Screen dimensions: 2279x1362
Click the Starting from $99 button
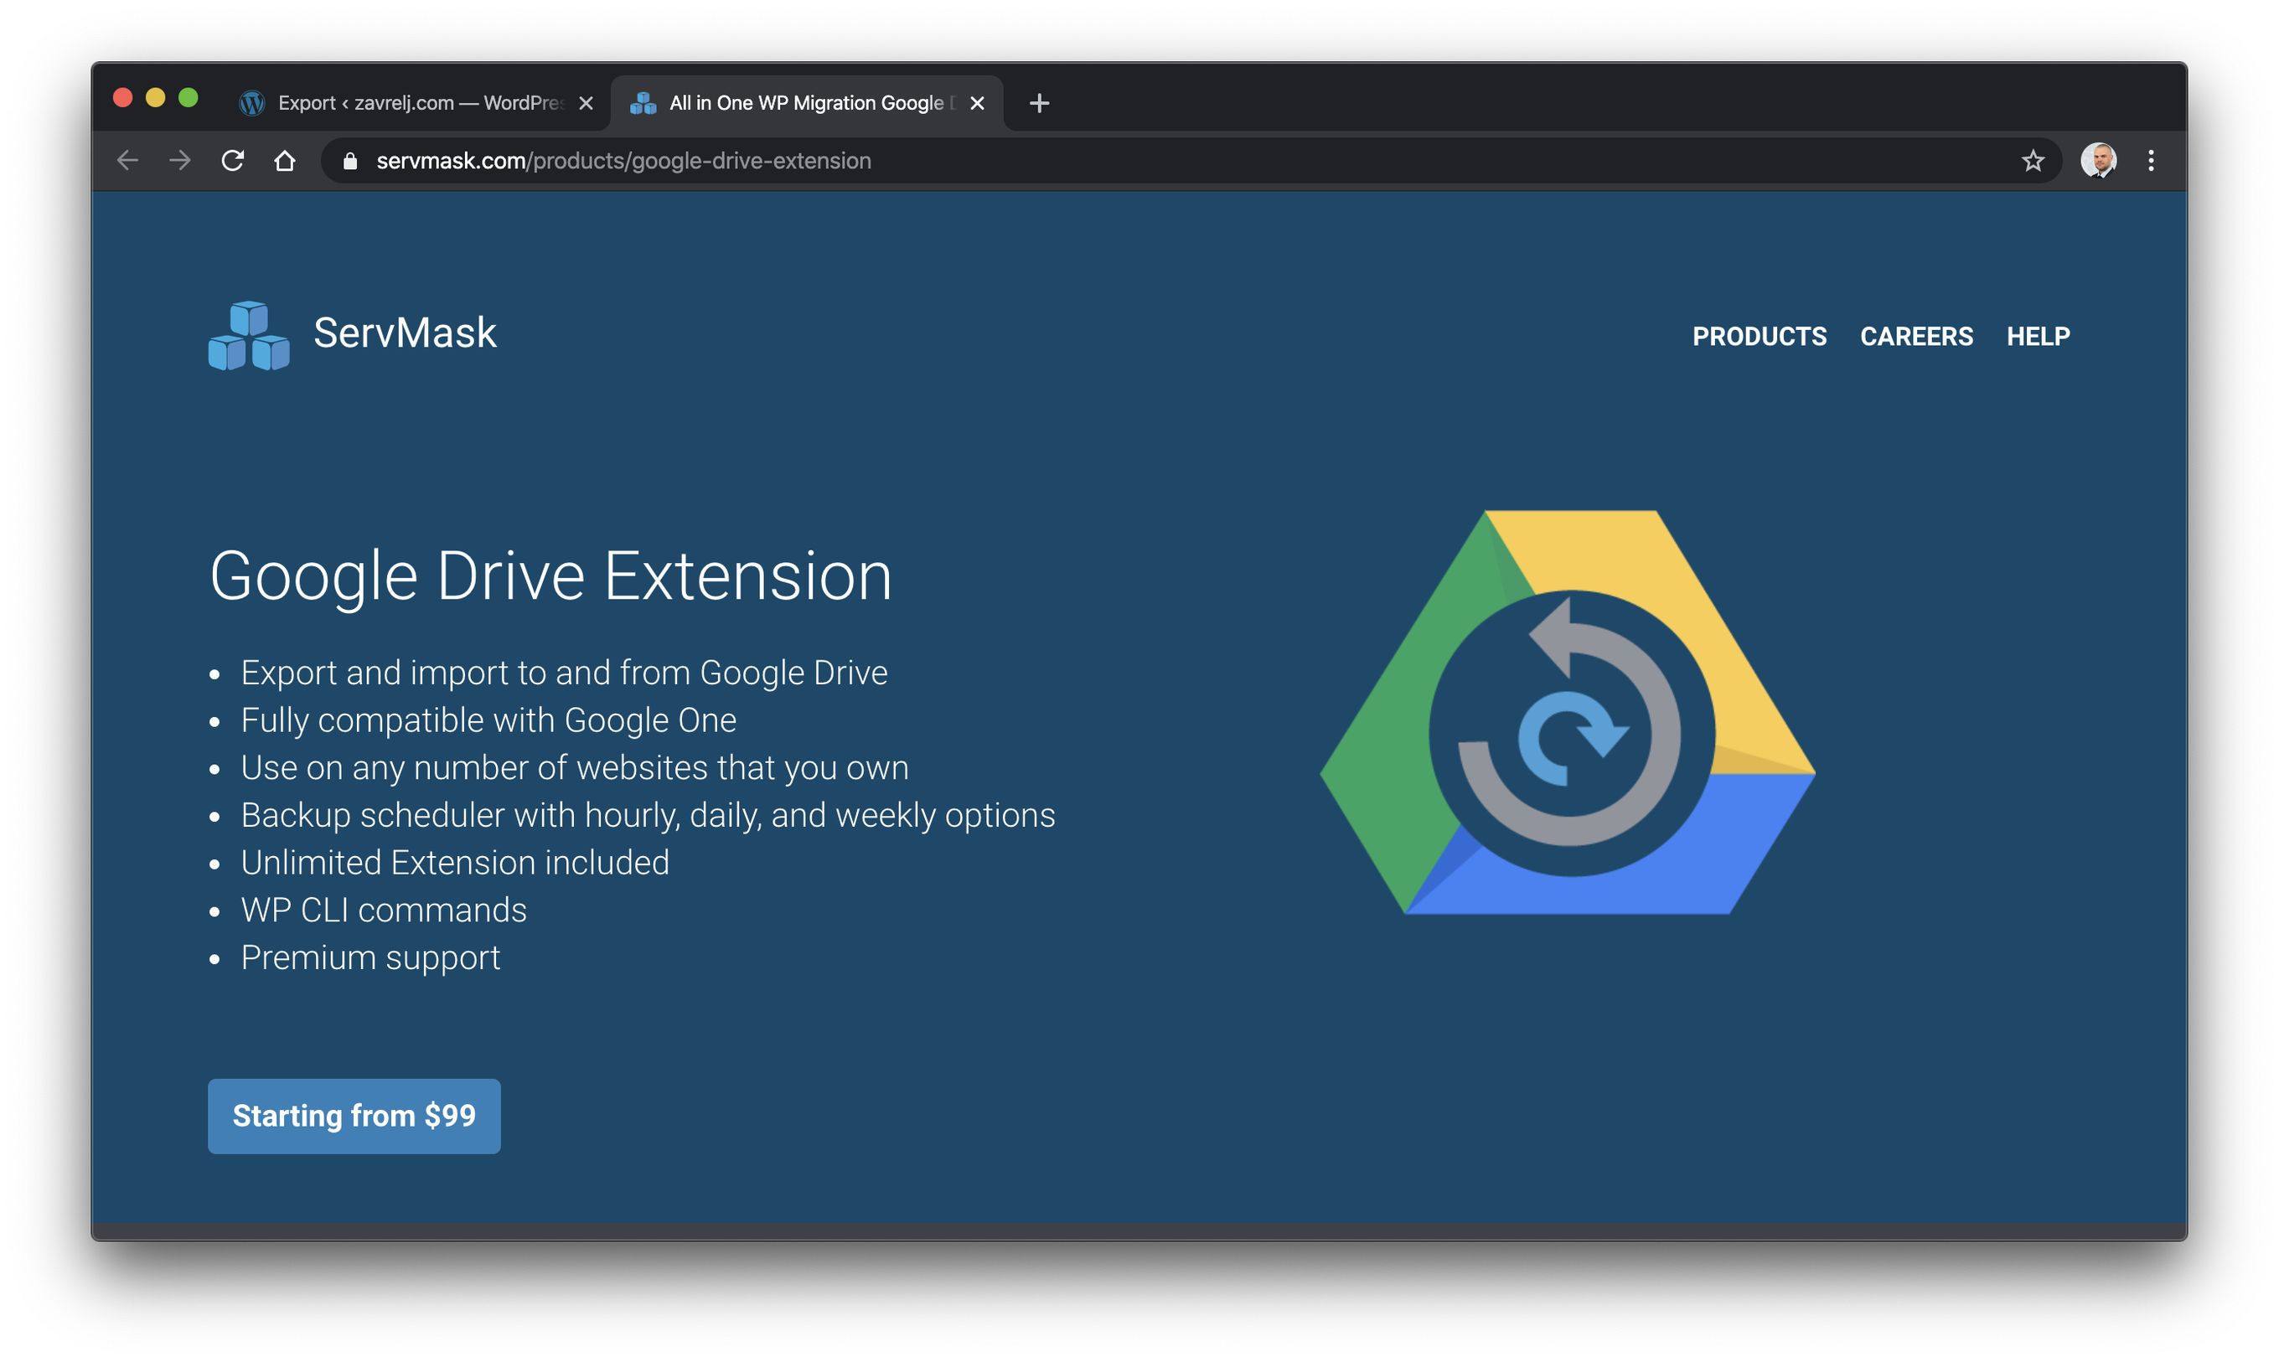[x=354, y=1116]
